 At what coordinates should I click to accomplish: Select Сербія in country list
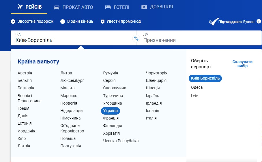point(109,80)
